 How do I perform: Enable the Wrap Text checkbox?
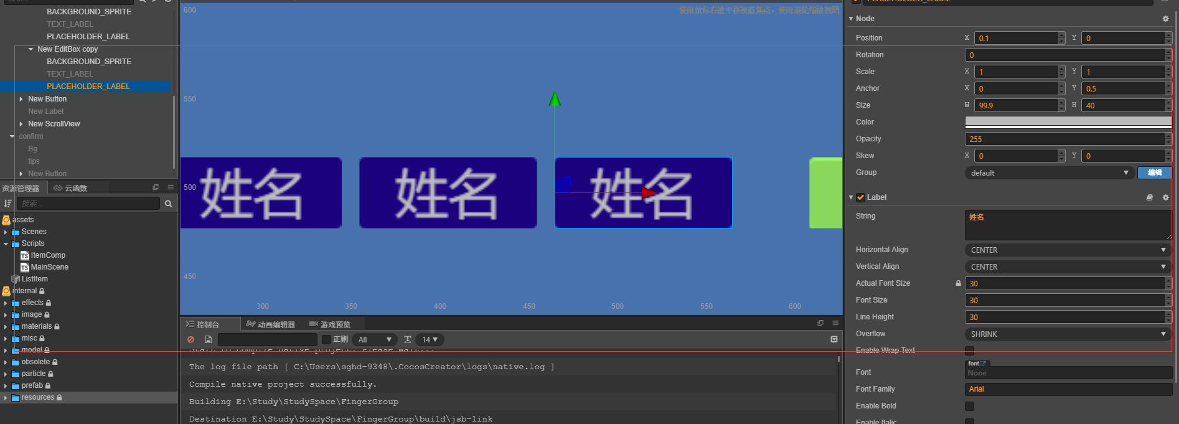[969, 351]
